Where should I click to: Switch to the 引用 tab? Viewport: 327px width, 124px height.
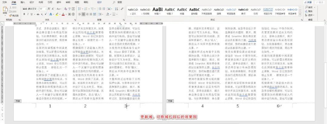click(x=50, y=2)
